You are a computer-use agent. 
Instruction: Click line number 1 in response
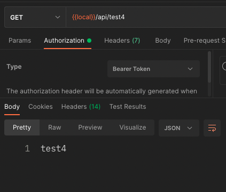pos(27,148)
